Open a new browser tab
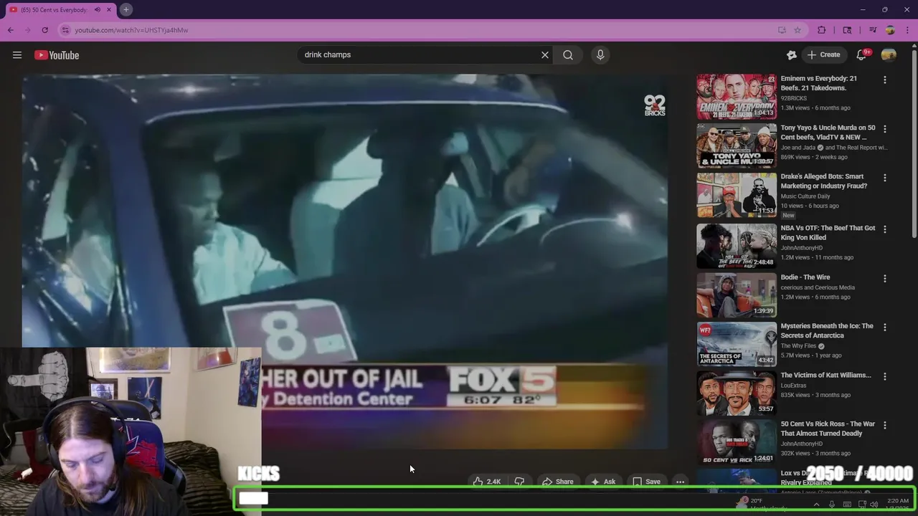The width and height of the screenshot is (918, 516). [x=126, y=9]
